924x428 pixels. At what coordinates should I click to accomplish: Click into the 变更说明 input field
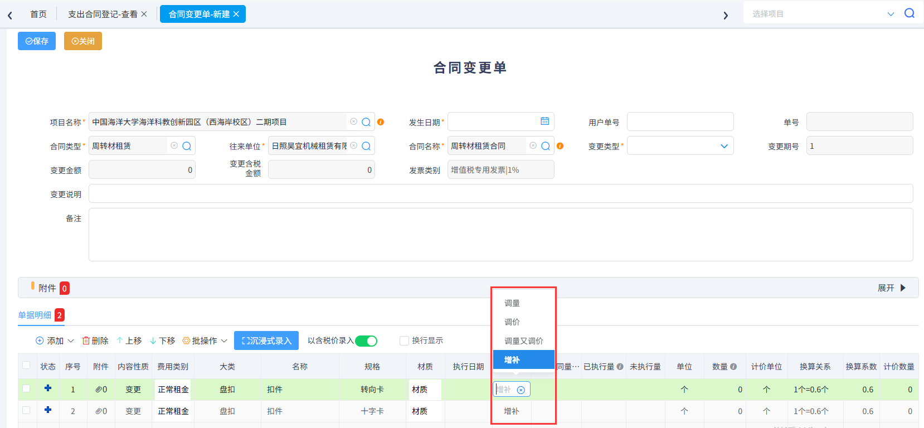pyautogui.click(x=500, y=193)
